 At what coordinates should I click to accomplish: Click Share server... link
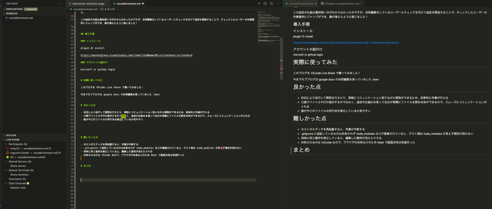pyautogui.click(x=20, y=166)
